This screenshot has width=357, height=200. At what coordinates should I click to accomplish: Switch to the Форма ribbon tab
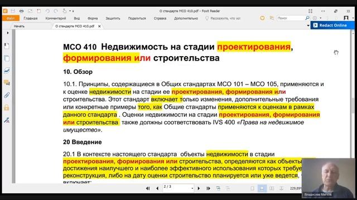pyautogui.click(x=93, y=18)
